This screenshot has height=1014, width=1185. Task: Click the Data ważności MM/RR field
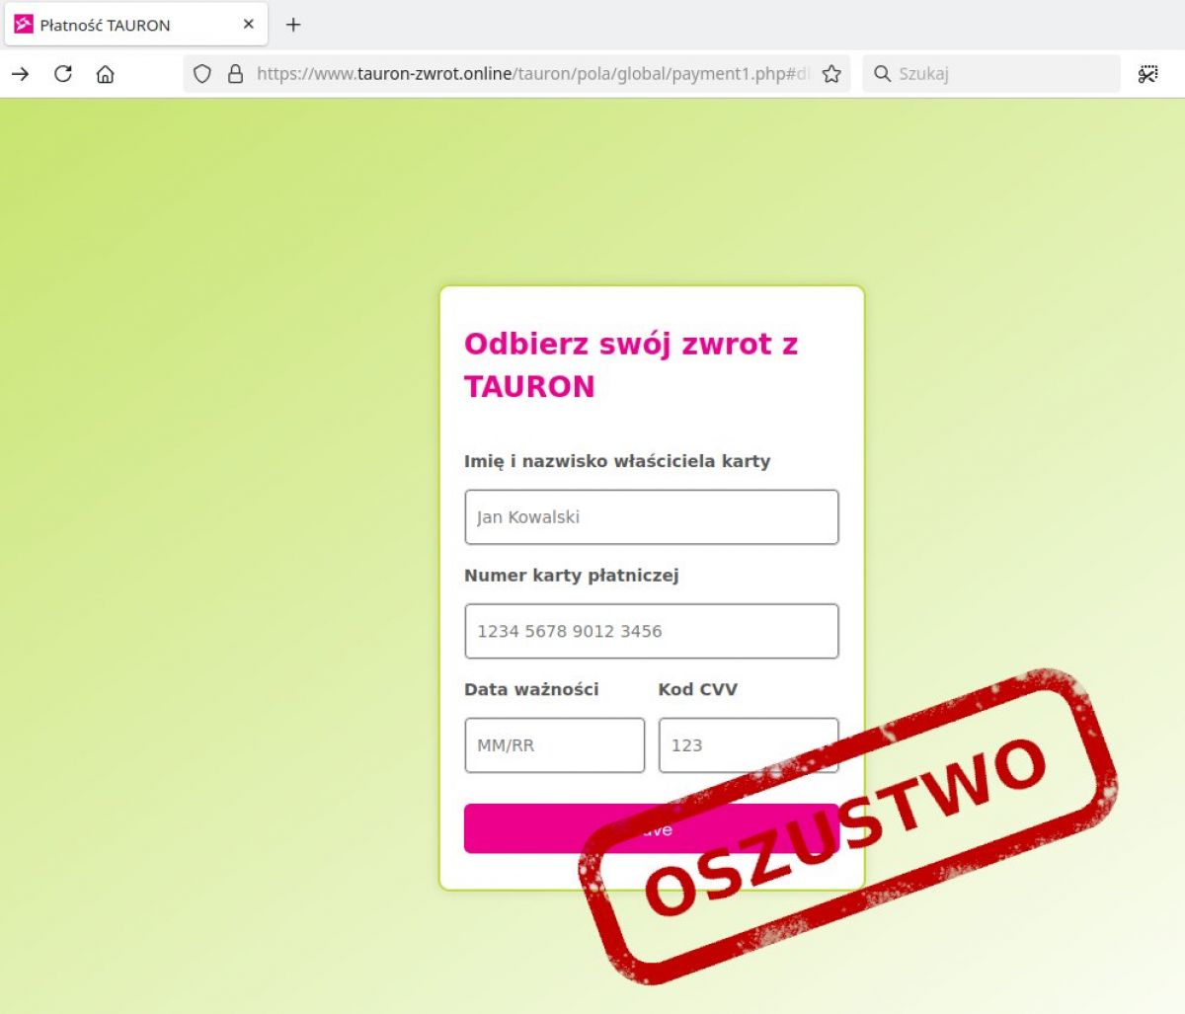555,745
